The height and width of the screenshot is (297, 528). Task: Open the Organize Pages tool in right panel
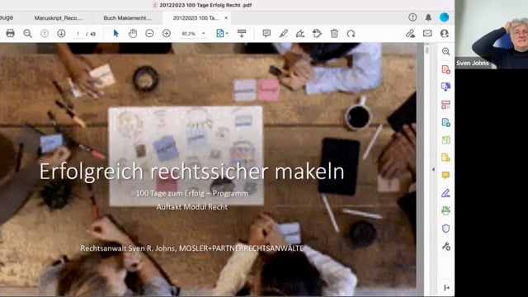coord(445,105)
